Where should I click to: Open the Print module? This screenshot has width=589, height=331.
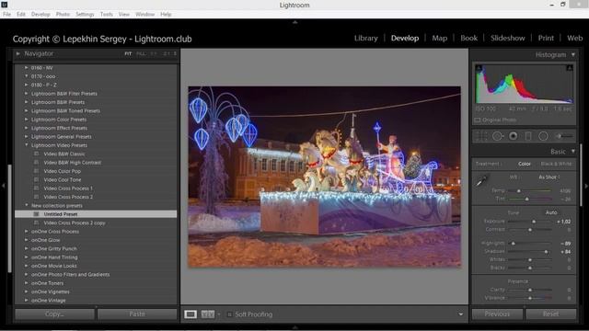[x=546, y=39]
